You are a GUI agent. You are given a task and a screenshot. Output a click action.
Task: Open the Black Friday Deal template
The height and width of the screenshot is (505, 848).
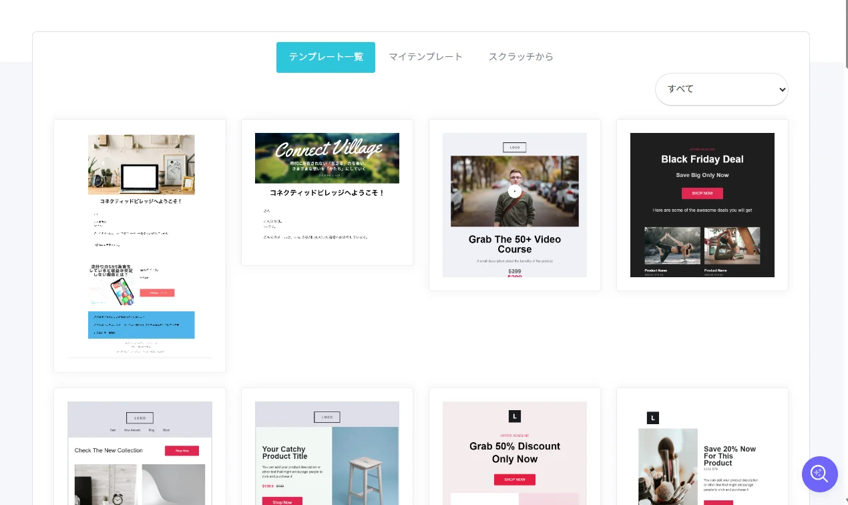coord(702,205)
